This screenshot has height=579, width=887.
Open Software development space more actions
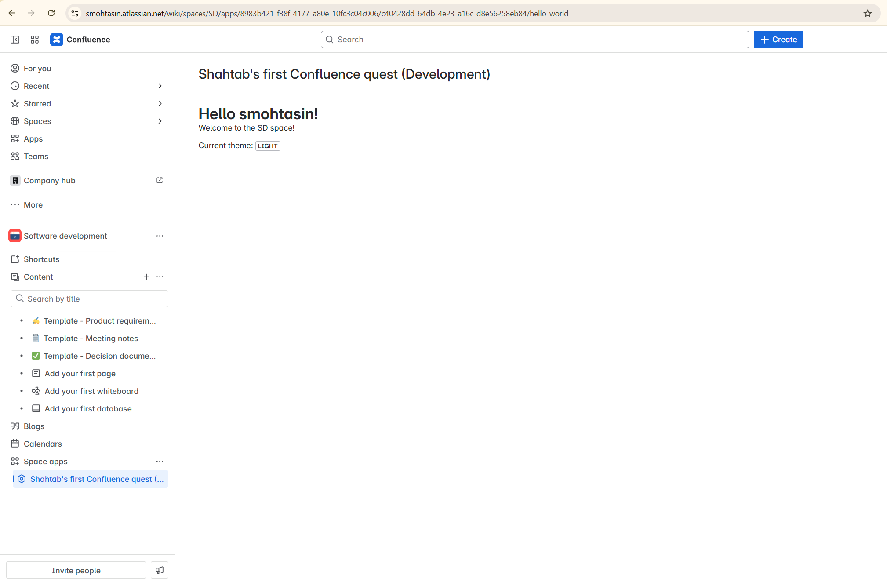tap(160, 236)
